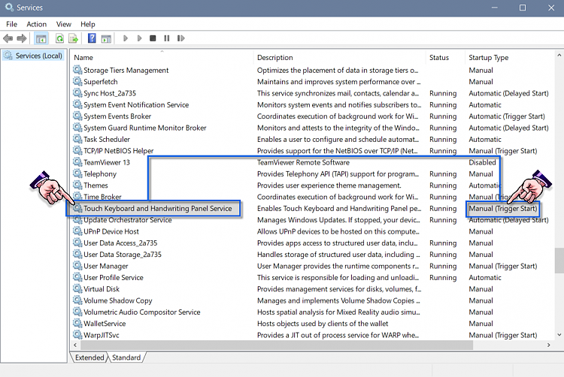Switch to the Extended tab
The width and height of the screenshot is (564, 377).
coord(89,357)
